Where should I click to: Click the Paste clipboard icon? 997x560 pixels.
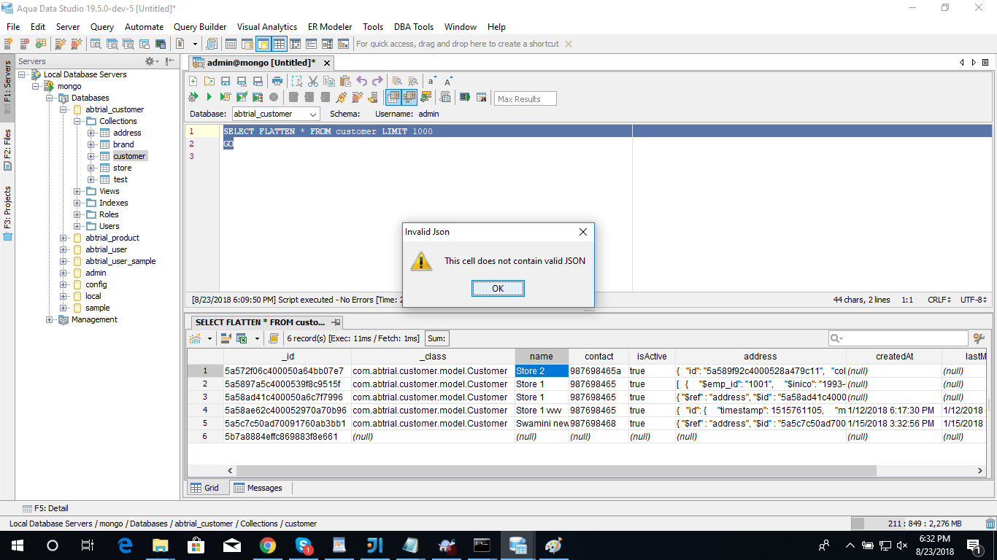(345, 81)
